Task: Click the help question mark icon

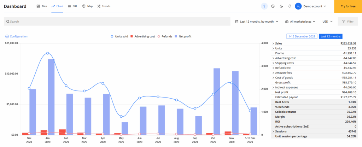Action: [x=264, y=6]
